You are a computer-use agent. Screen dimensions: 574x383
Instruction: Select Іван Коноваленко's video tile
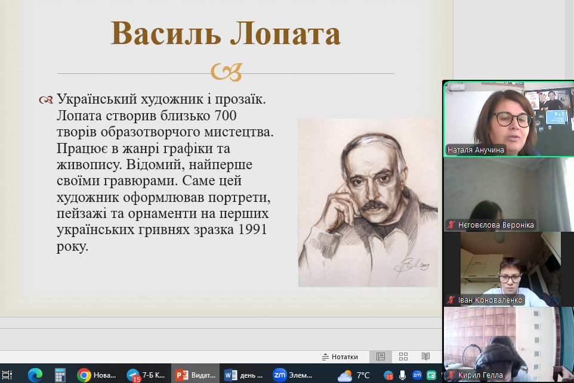point(509,269)
